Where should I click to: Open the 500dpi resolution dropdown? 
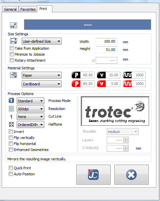click(31, 109)
